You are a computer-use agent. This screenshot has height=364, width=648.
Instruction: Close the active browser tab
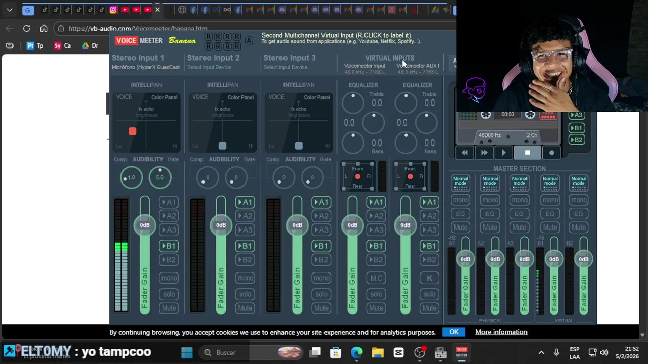(157, 10)
